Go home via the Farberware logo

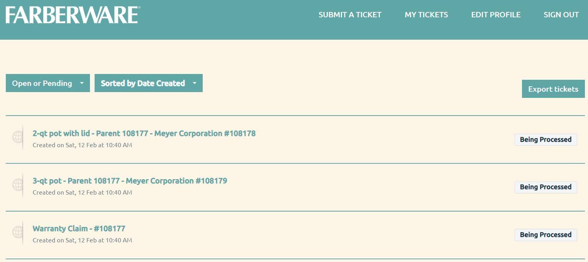(73, 15)
